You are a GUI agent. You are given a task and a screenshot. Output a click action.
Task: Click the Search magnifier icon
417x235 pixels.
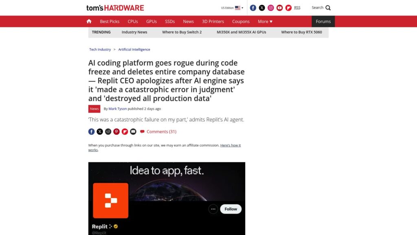click(x=328, y=8)
